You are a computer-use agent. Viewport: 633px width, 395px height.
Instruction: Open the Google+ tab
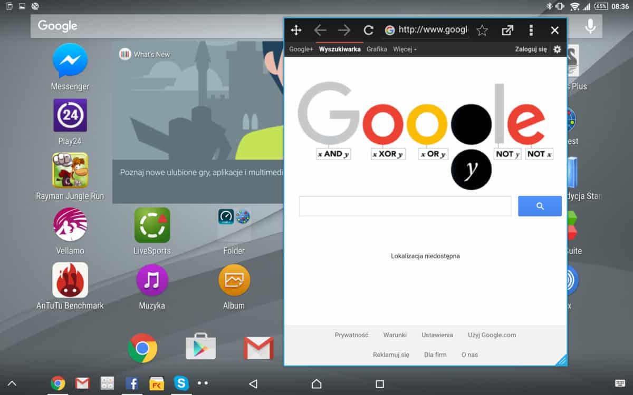[301, 50]
